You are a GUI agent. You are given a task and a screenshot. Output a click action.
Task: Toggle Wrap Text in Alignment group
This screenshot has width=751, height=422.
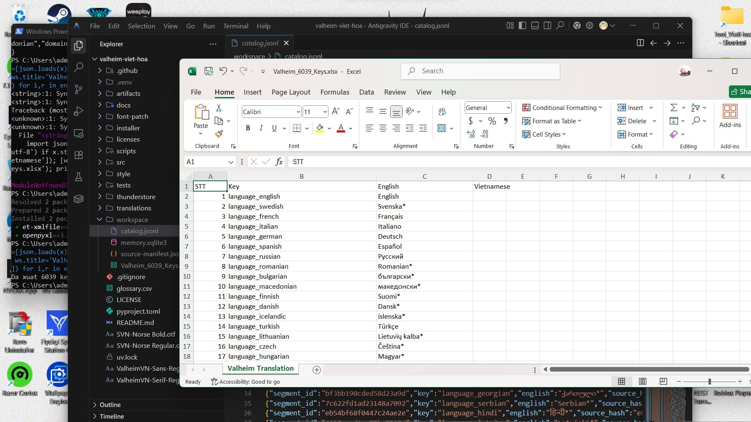coord(442,111)
